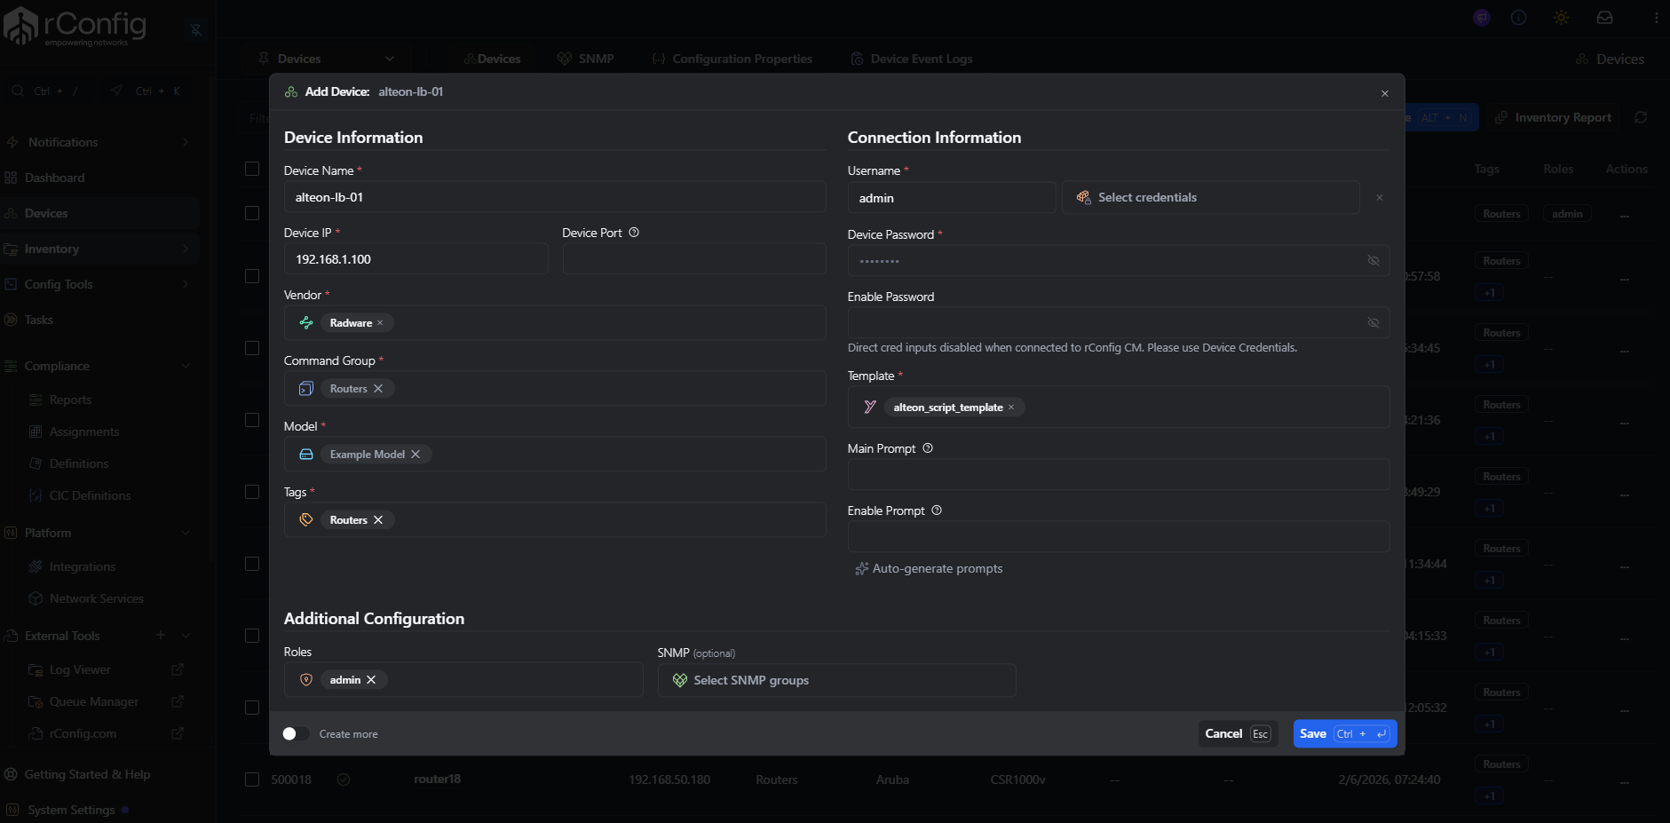Open the Main Prompt help icon
Screen dimensions: 1670x823
pyautogui.click(x=928, y=448)
